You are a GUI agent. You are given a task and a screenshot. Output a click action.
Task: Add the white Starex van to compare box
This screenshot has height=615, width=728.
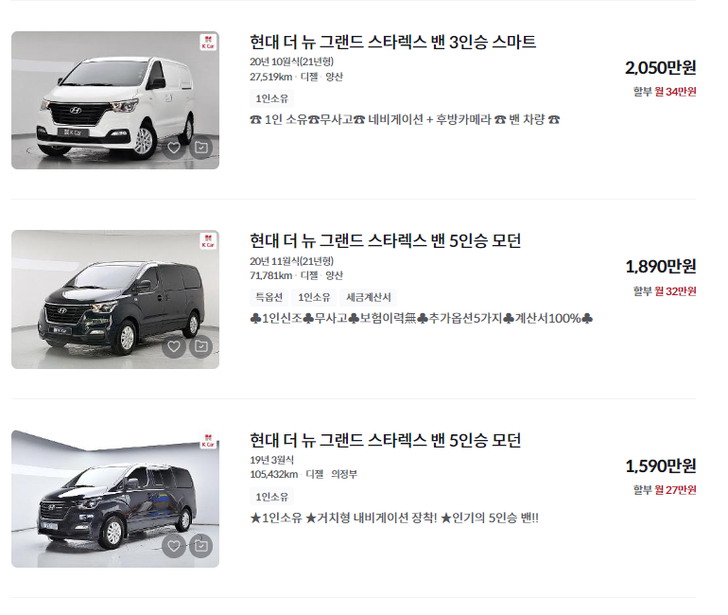(201, 148)
